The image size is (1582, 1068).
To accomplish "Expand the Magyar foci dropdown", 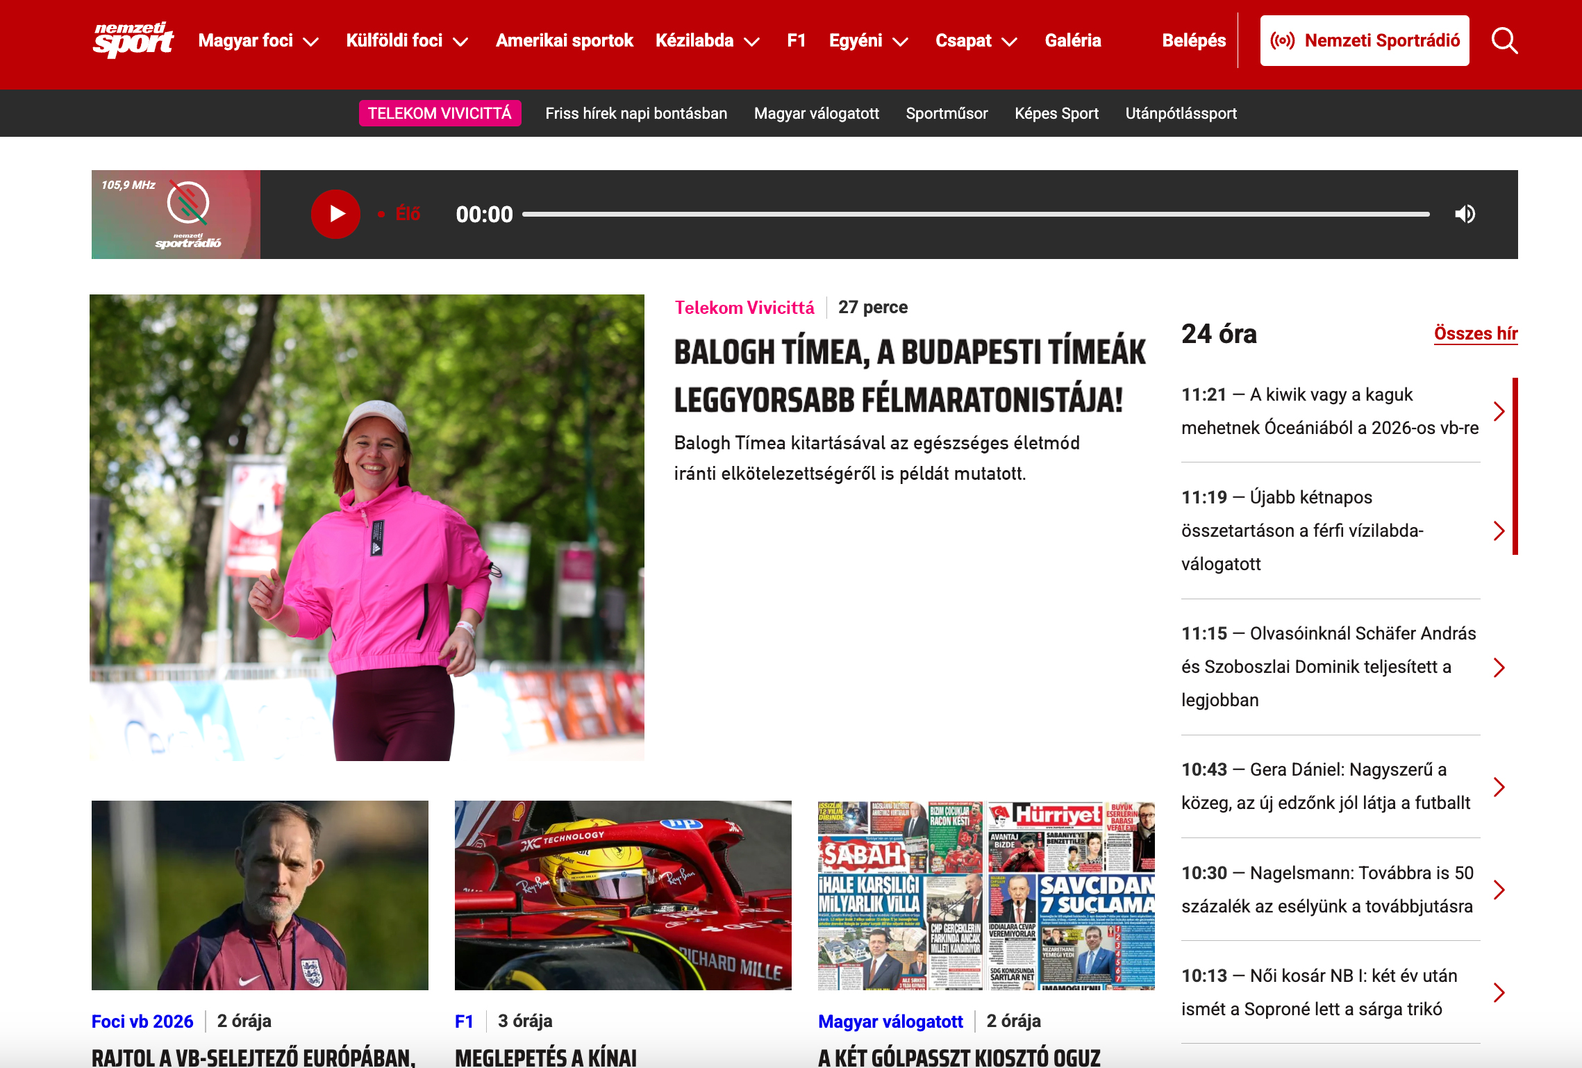I will coord(312,42).
